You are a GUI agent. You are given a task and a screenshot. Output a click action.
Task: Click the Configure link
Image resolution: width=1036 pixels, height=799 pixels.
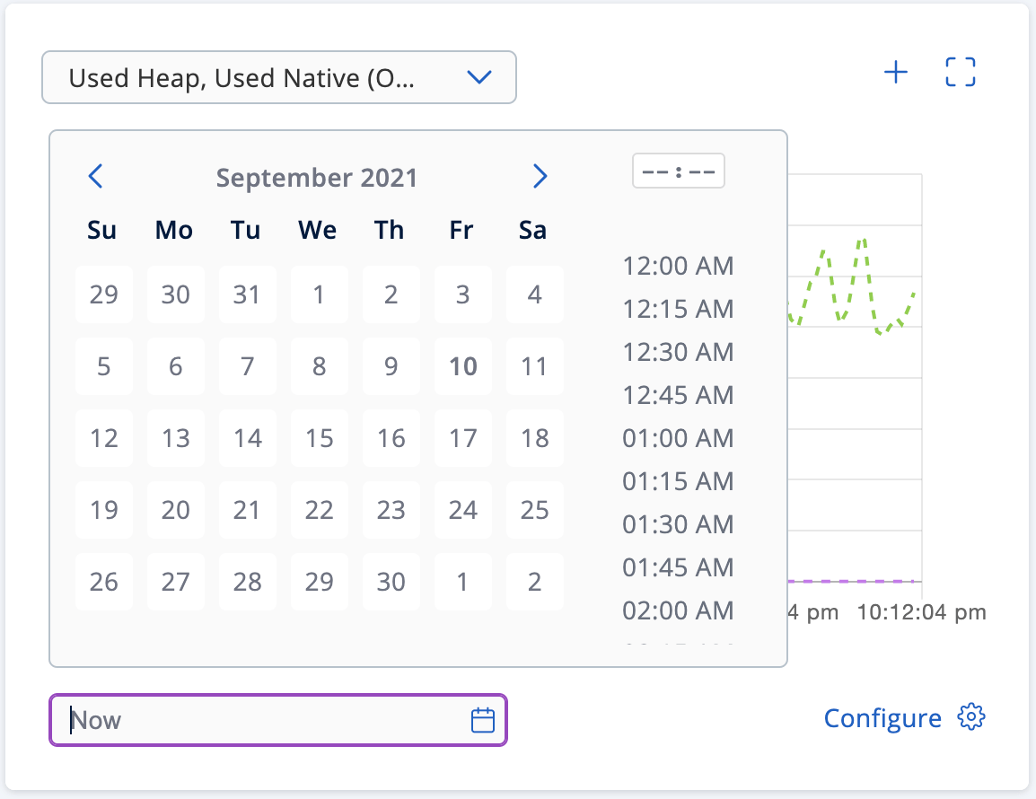click(882, 718)
